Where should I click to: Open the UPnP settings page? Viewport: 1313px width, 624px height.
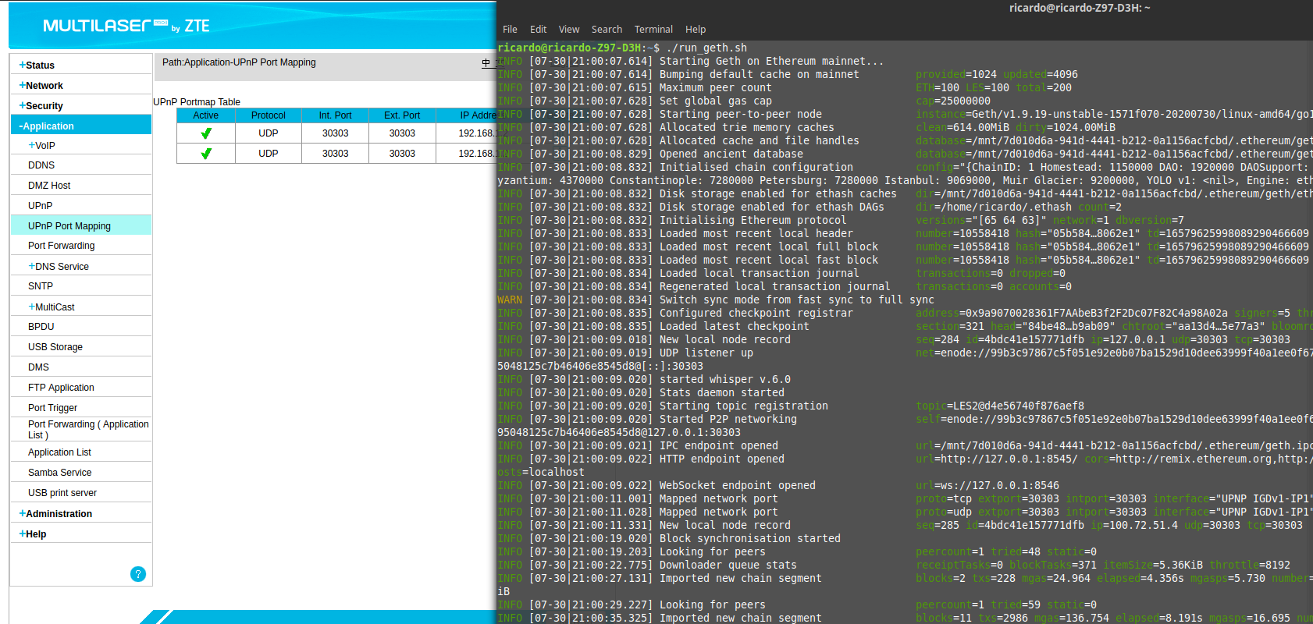click(x=41, y=206)
